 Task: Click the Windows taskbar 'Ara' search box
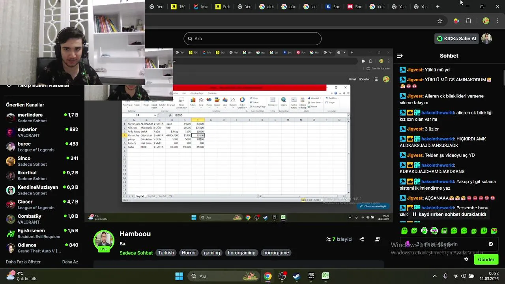click(x=223, y=276)
